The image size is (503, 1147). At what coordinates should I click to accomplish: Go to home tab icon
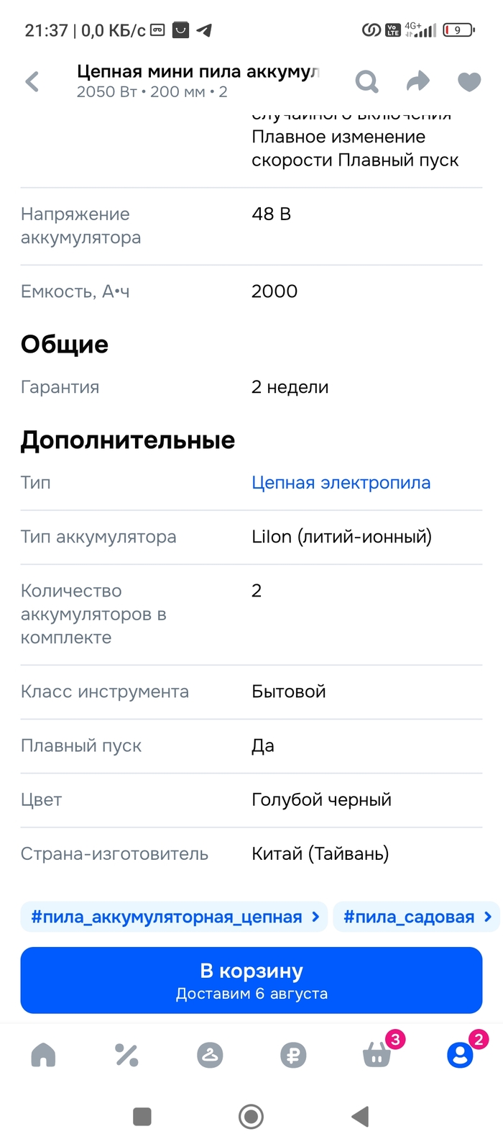point(44,1056)
